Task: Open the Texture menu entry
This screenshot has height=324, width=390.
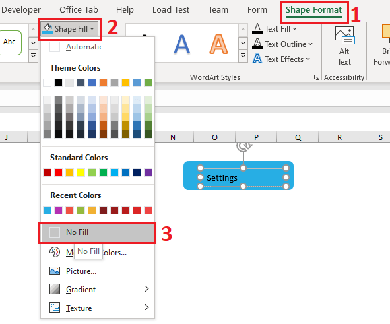Action: 98,308
